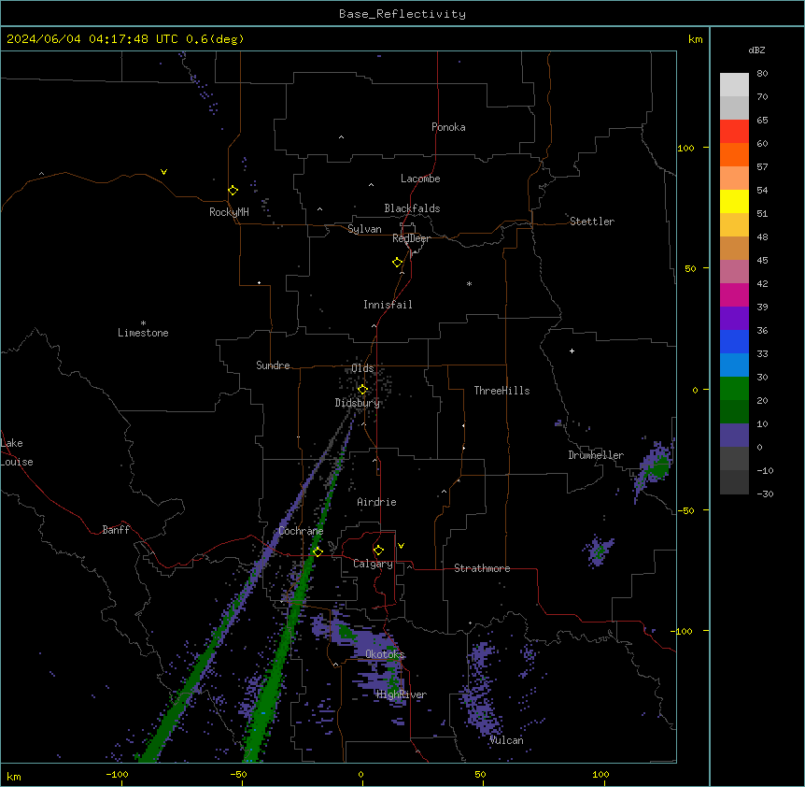Click the km unit label at top right
This screenshot has height=787, width=805.
coord(695,39)
